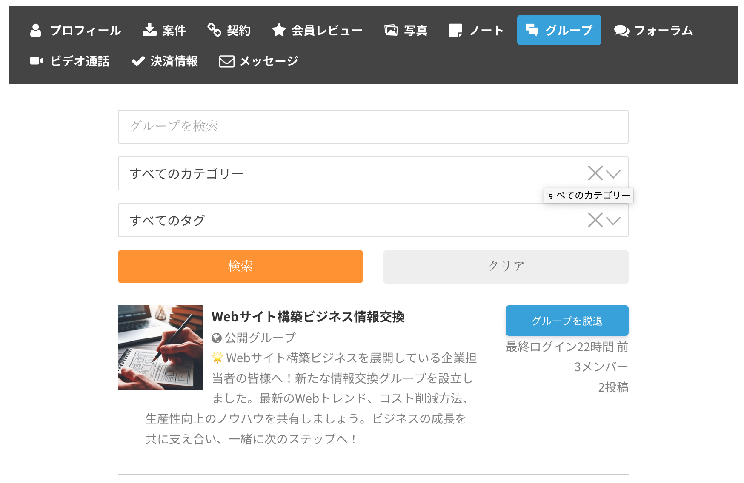Focus the グループを検索 search field
The width and height of the screenshot is (744, 483).
(373, 127)
